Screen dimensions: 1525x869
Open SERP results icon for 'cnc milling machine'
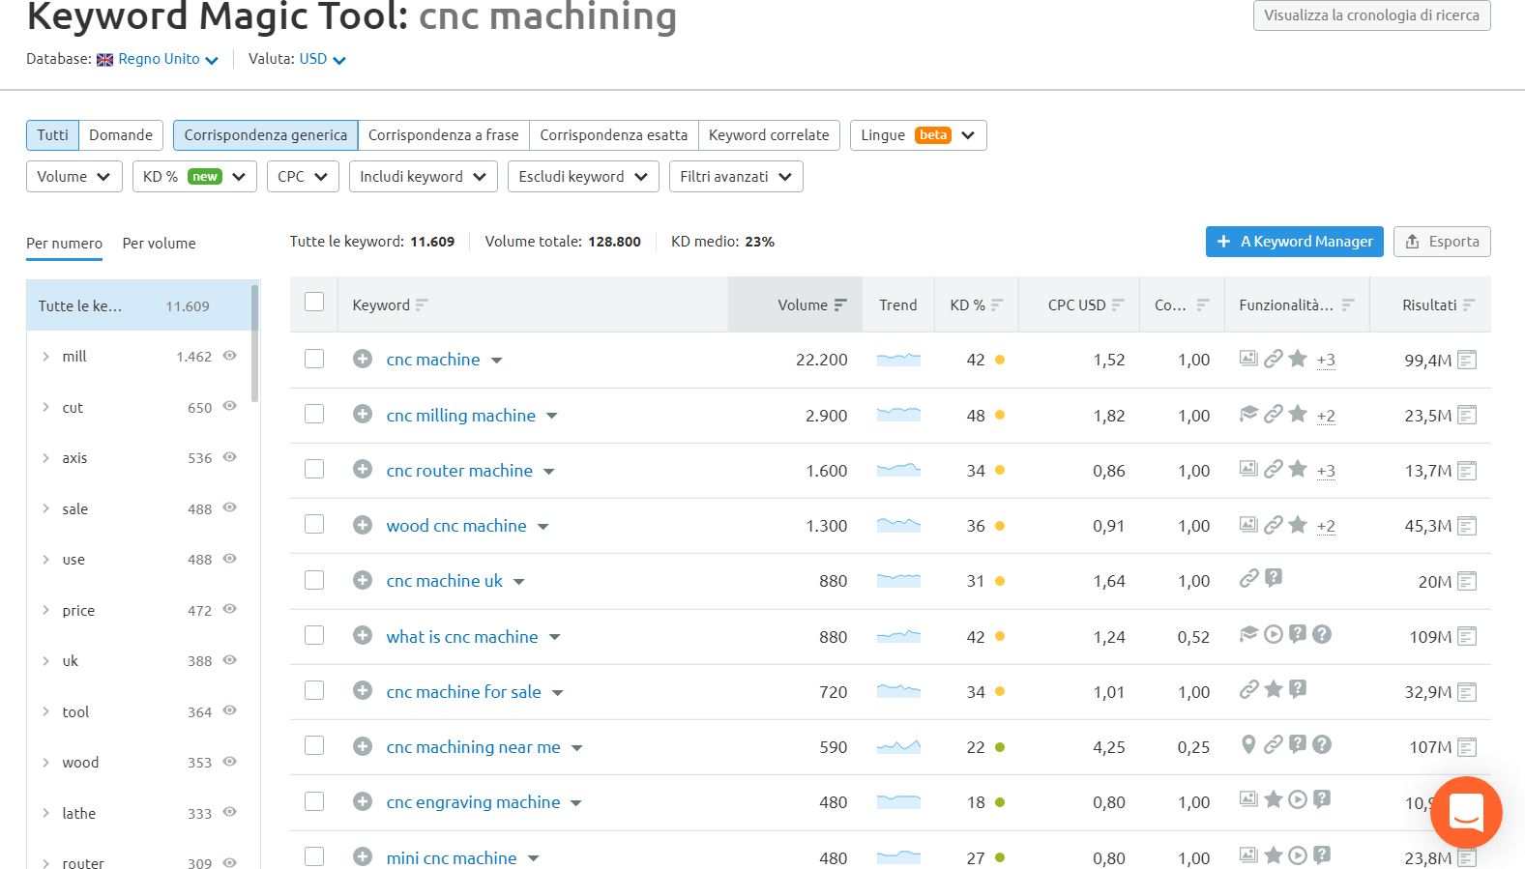pyautogui.click(x=1467, y=416)
